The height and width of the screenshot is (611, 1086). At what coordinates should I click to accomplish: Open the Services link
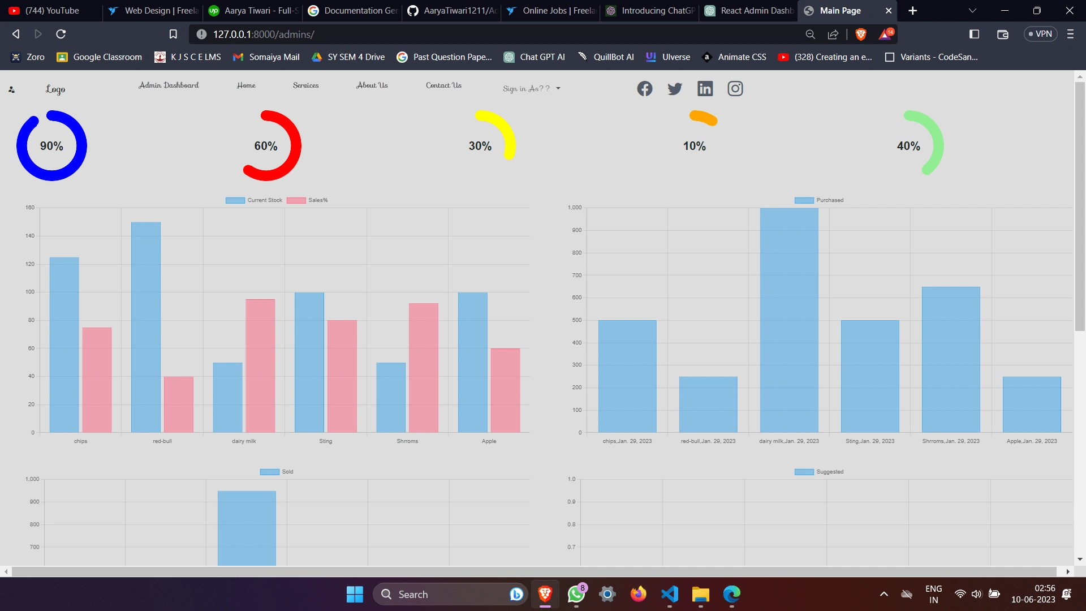(305, 85)
